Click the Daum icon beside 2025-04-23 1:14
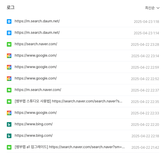166x153 pixels. pos(9,33)
